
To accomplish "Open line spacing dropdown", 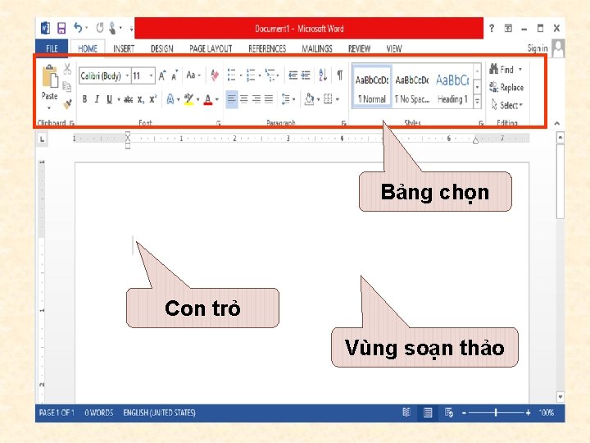I will tap(288, 99).
